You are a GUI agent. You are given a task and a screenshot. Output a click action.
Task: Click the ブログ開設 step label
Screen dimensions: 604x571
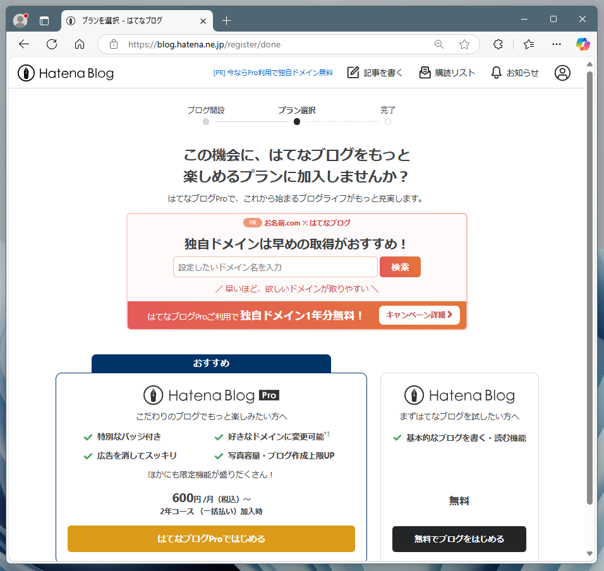[206, 110]
